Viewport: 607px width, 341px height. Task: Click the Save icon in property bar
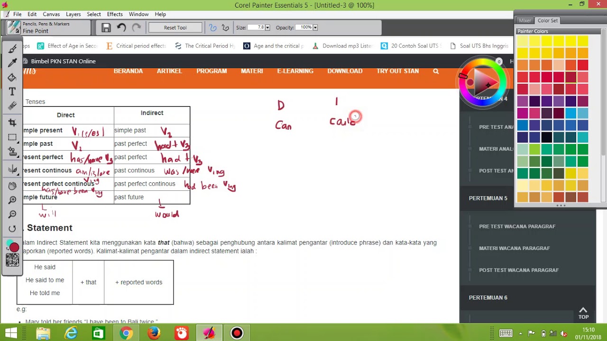pyautogui.click(x=106, y=28)
